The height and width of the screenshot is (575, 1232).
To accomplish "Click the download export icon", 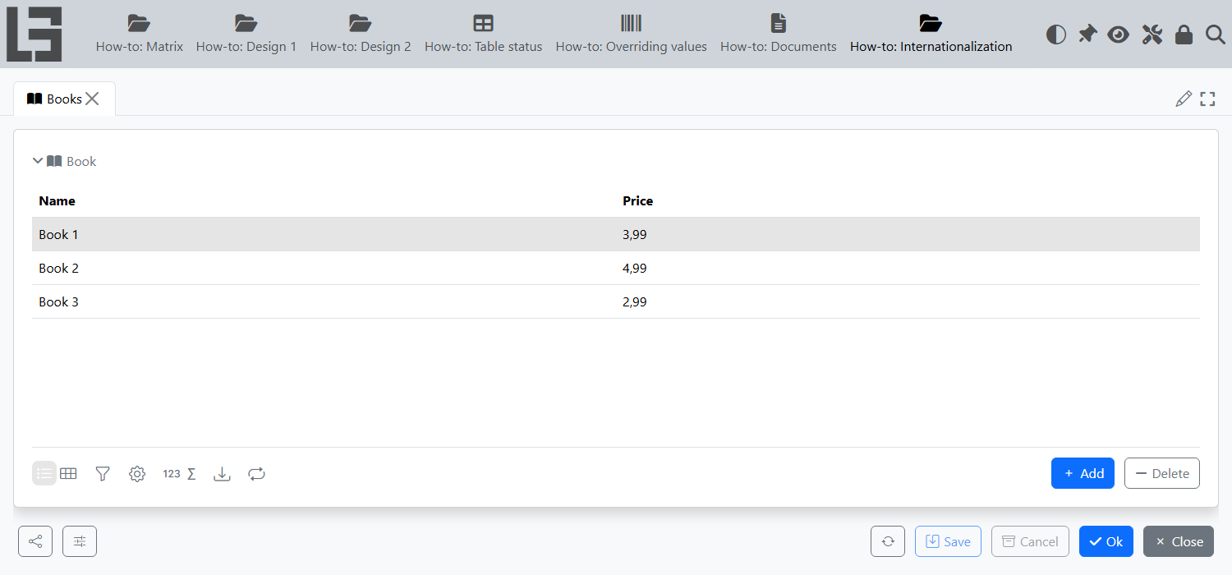I will 222,474.
